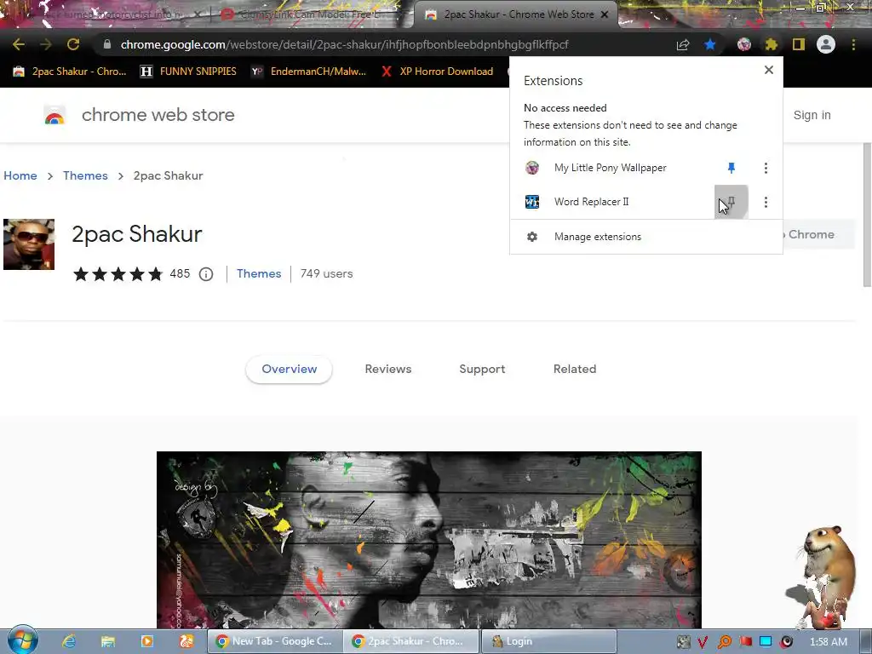Screen dimensions: 872x654
Task: Open the 2pac Shakur bookmark
Action: coord(70,72)
